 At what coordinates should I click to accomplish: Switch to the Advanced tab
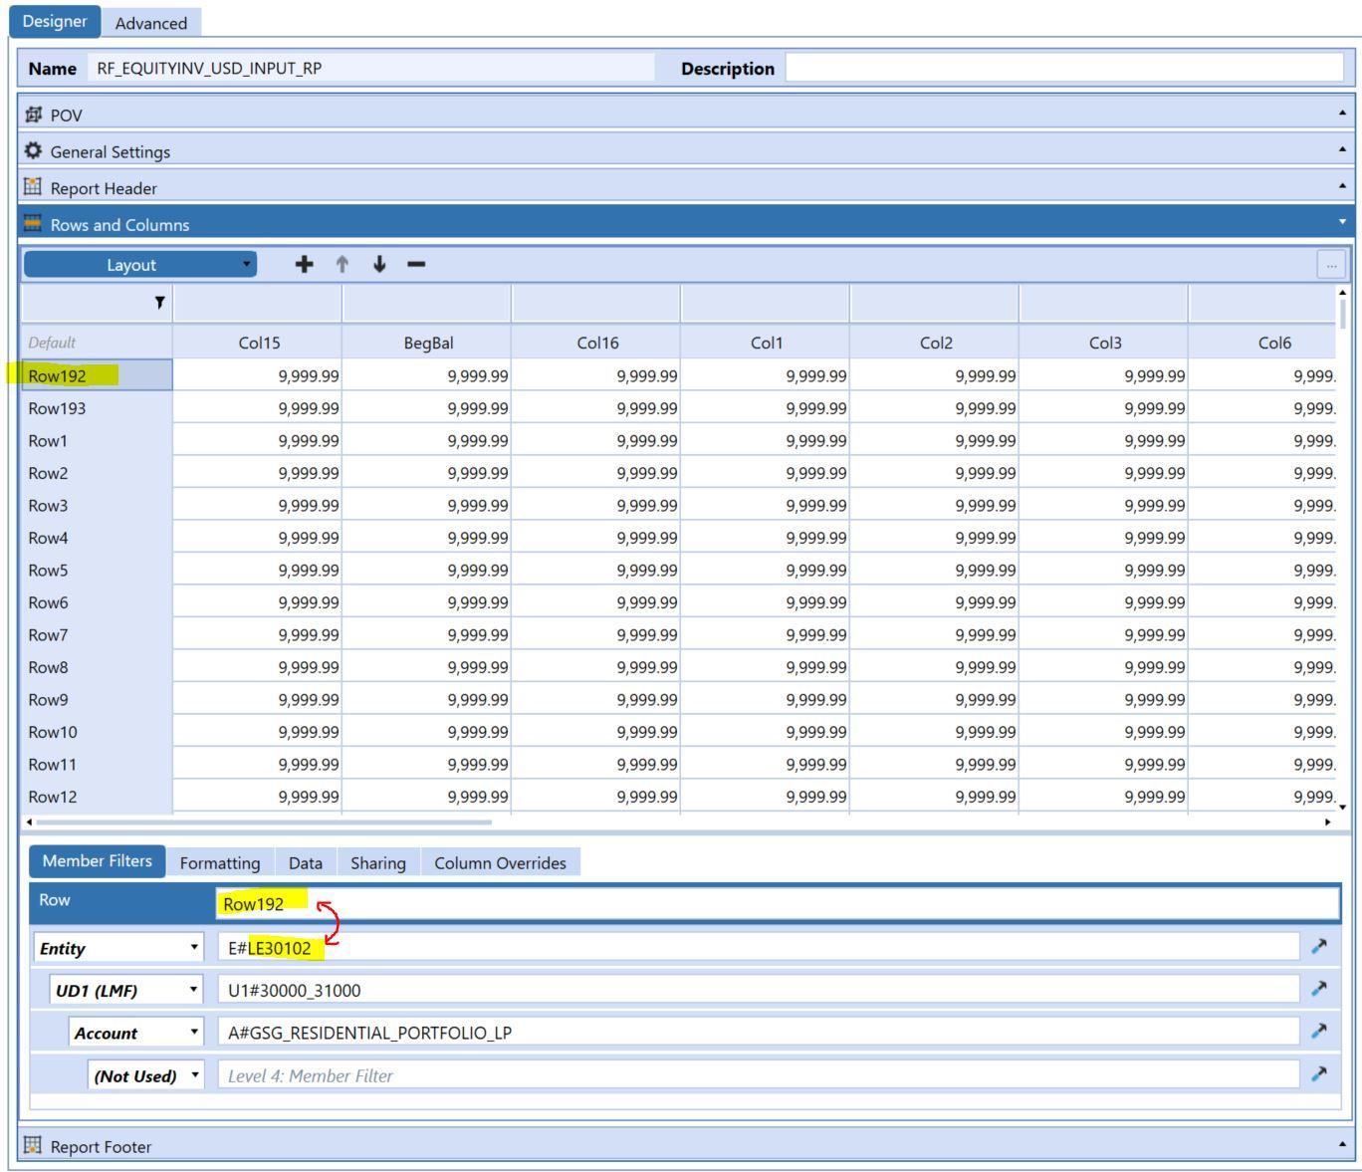[150, 23]
